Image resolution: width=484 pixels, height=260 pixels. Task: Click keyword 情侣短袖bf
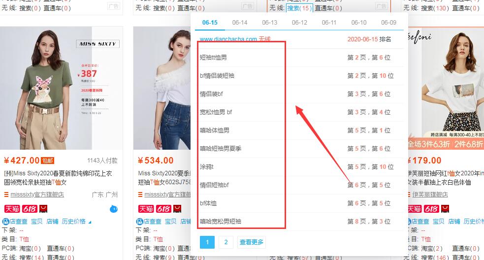(214, 185)
